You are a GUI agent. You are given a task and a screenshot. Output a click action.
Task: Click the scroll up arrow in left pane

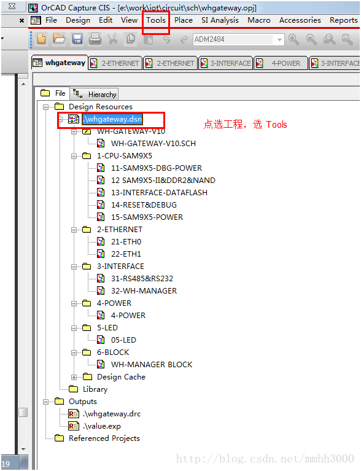pos(23,84)
